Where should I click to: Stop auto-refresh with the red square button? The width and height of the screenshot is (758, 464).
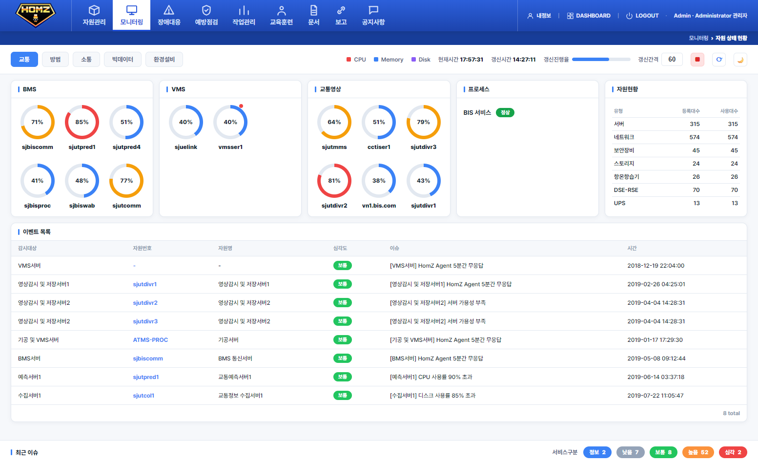point(697,60)
